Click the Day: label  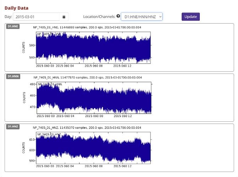coord(8,17)
